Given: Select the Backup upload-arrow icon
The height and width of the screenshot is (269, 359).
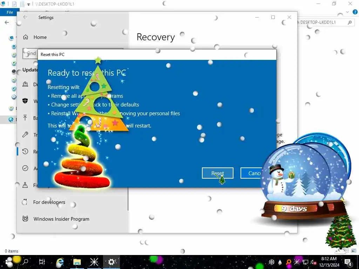Looking at the screenshot, I should tap(25, 118).
